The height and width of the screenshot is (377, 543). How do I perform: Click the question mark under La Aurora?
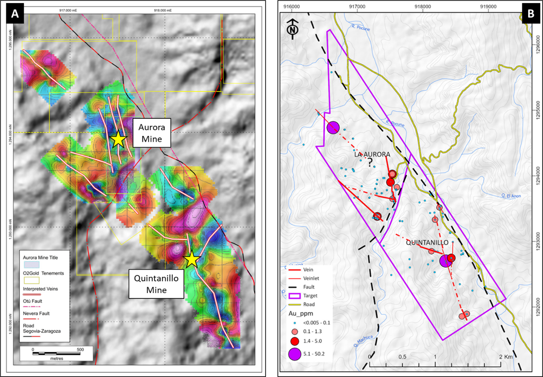(370, 163)
